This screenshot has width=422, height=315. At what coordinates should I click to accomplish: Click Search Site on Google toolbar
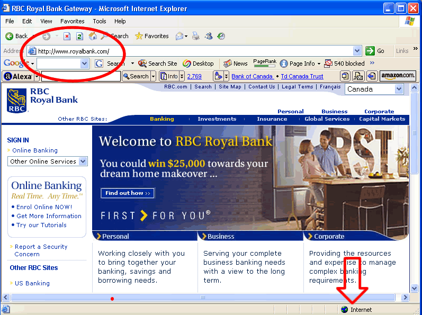pos(158,64)
